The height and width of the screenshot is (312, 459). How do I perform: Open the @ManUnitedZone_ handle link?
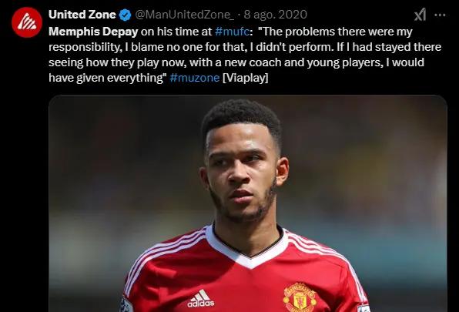click(x=184, y=15)
